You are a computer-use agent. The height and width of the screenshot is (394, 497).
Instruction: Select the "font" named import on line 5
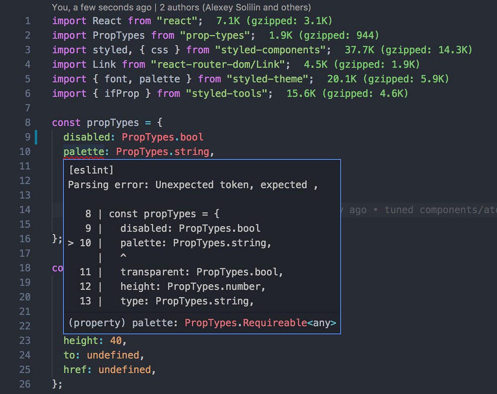[x=116, y=79]
